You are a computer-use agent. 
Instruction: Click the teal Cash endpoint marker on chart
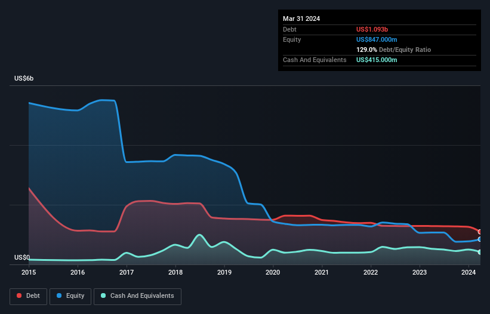pyautogui.click(x=480, y=252)
